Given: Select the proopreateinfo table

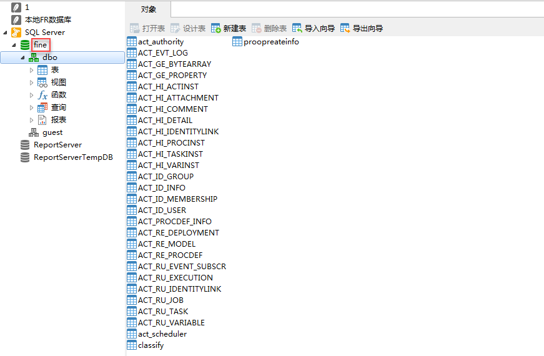Looking at the screenshot, I should [271, 42].
